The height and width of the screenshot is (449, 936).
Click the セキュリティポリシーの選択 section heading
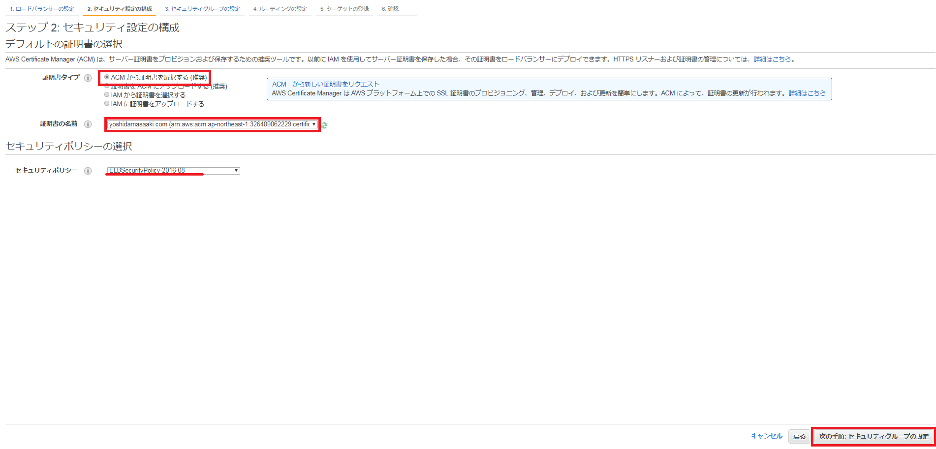69,147
